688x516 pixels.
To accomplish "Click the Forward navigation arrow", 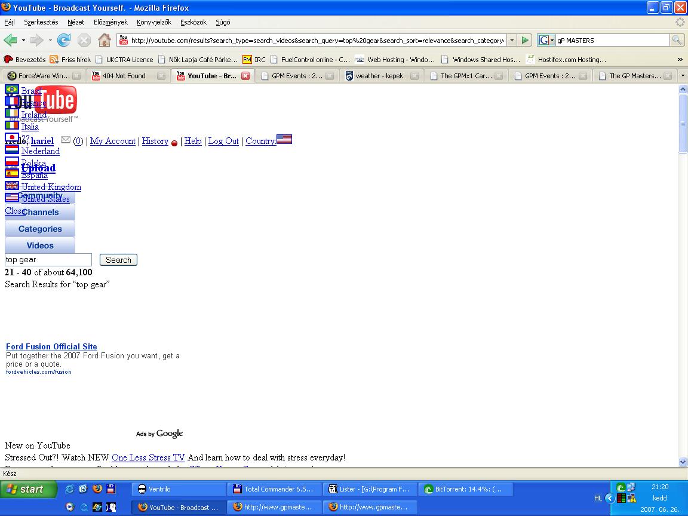I will [x=36, y=41].
